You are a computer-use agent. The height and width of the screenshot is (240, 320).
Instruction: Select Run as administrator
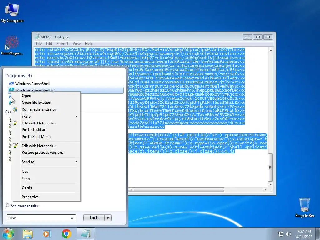point(46,109)
